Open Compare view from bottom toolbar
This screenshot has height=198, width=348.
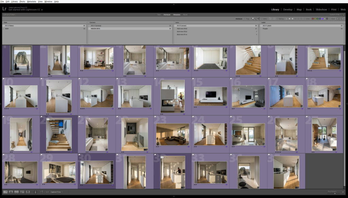point(17,192)
